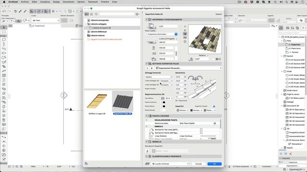The image size is (307, 172).
Task: Click the syringe inject parameters icon
Action: (25, 11)
